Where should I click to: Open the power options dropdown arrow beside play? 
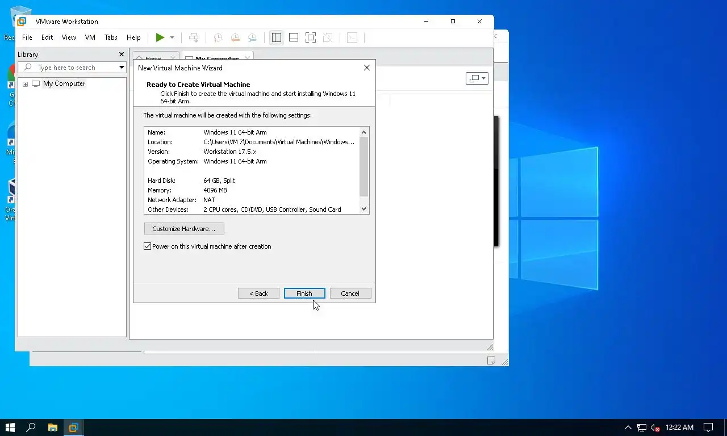(172, 37)
